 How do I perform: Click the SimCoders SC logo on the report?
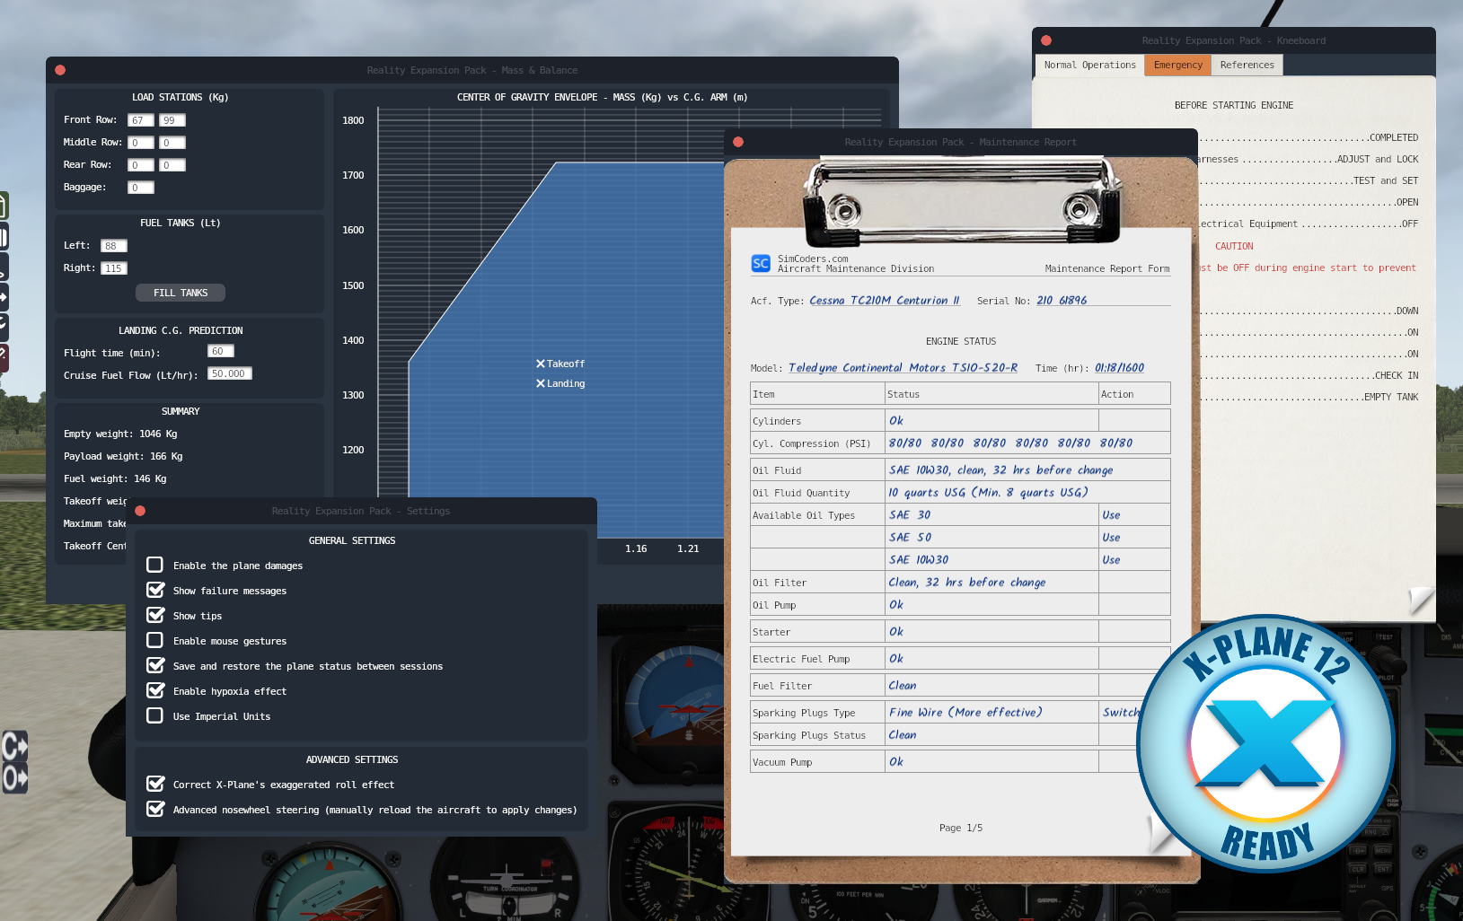(761, 263)
